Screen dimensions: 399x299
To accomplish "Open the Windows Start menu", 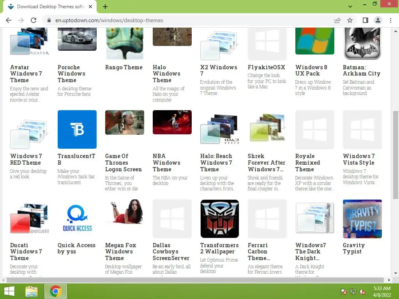I will pyautogui.click(x=9, y=291).
